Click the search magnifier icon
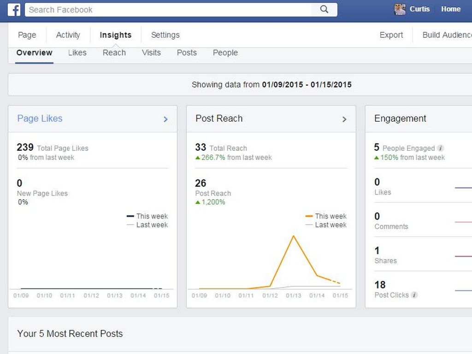The width and height of the screenshot is (472, 354). tap(324, 10)
